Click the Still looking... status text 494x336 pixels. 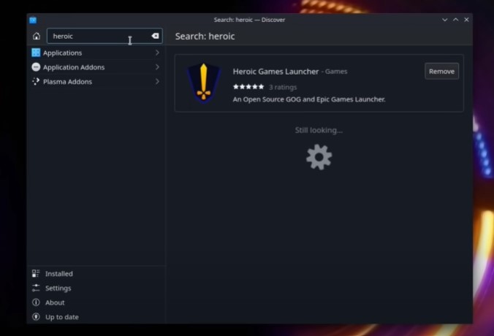[319, 130]
